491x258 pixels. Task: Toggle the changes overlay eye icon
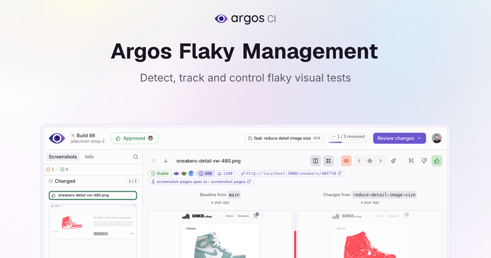(346, 161)
